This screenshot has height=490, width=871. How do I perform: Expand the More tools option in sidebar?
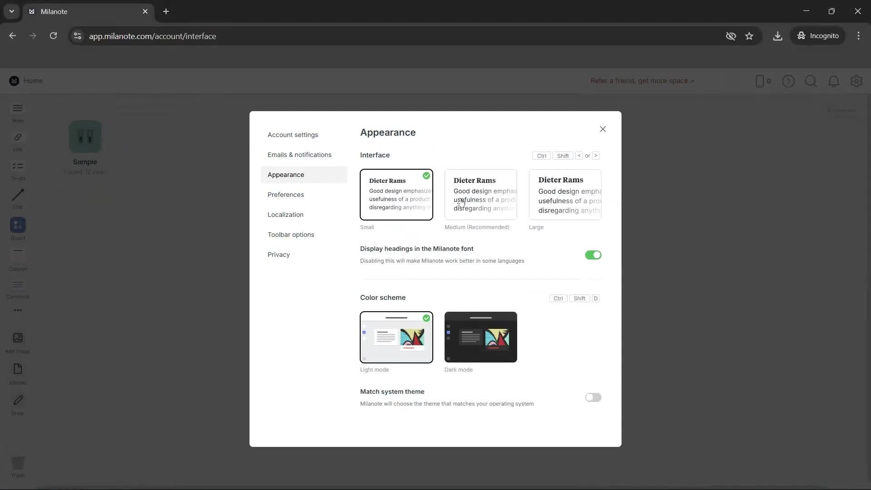[17, 310]
